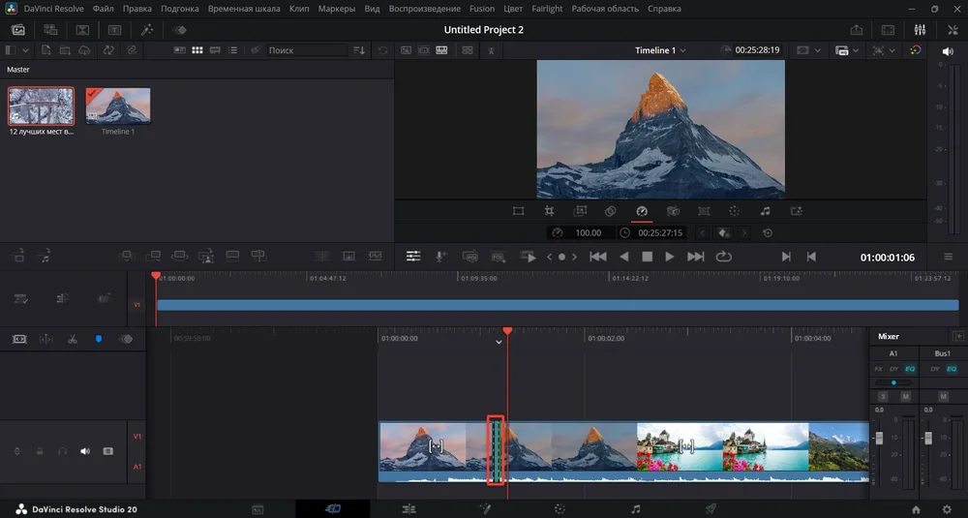Open the Fairlight menu
Screen dimensions: 968x518
[x=547, y=9]
